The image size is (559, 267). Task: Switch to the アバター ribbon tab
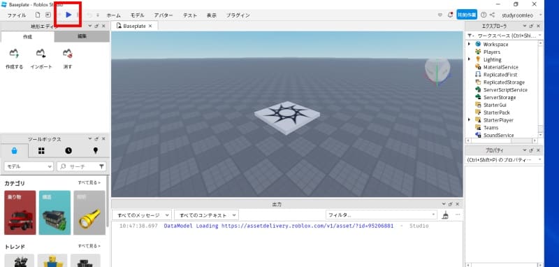click(x=164, y=15)
